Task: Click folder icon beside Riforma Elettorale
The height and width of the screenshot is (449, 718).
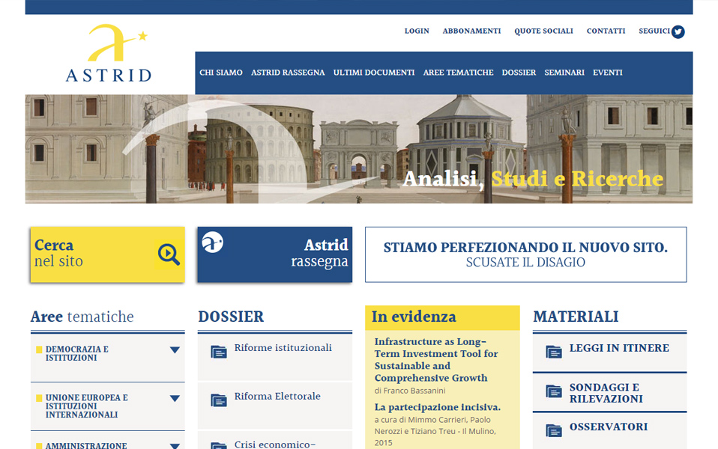Action: coord(219,400)
